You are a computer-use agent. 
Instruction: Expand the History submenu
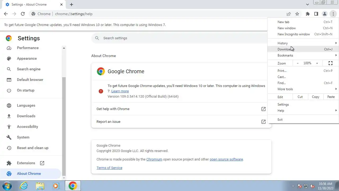point(303,43)
